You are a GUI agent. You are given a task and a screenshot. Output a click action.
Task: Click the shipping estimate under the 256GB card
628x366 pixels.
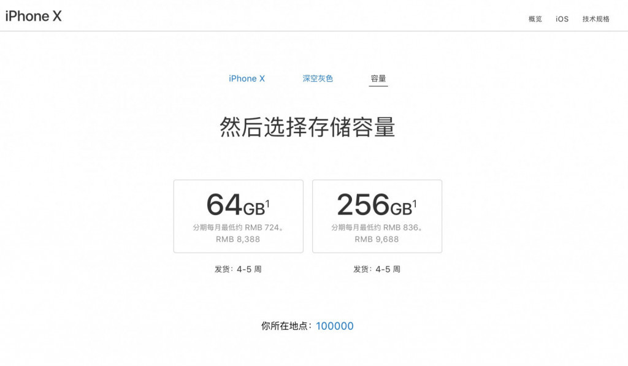(377, 269)
